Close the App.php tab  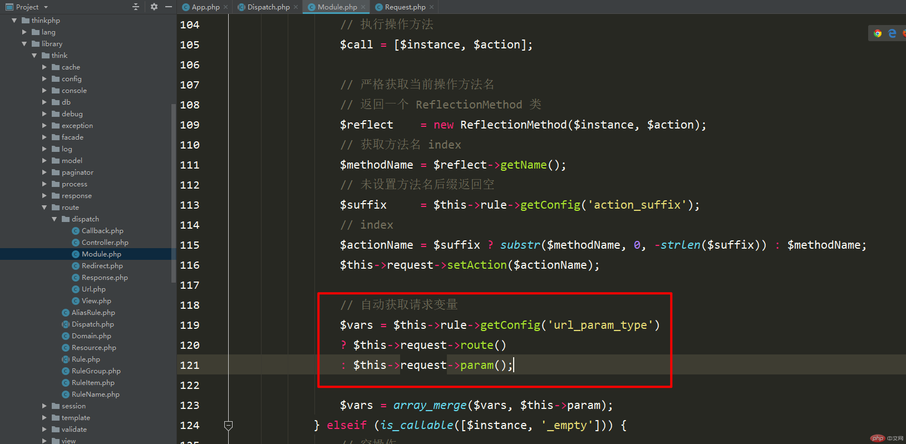(x=225, y=7)
